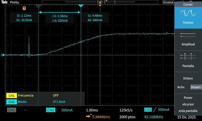Click the '2000 ptos' record length
Image resolution: width=202 pixels, height=121 pixels.
pyautogui.click(x=127, y=117)
